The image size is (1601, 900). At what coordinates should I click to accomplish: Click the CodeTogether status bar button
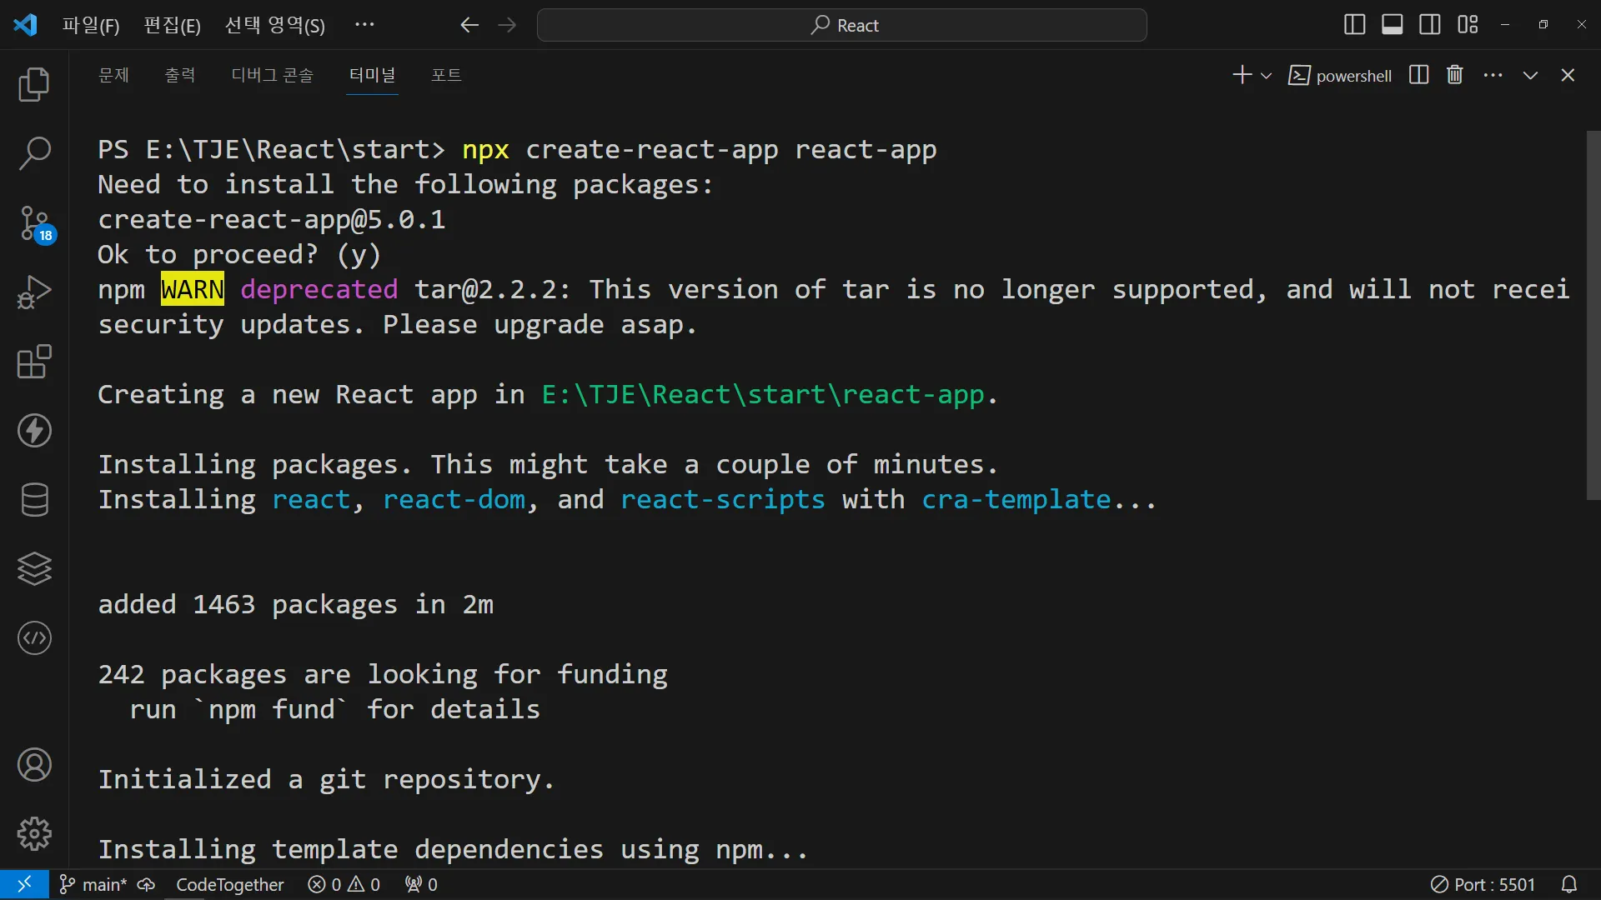[229, 884]
